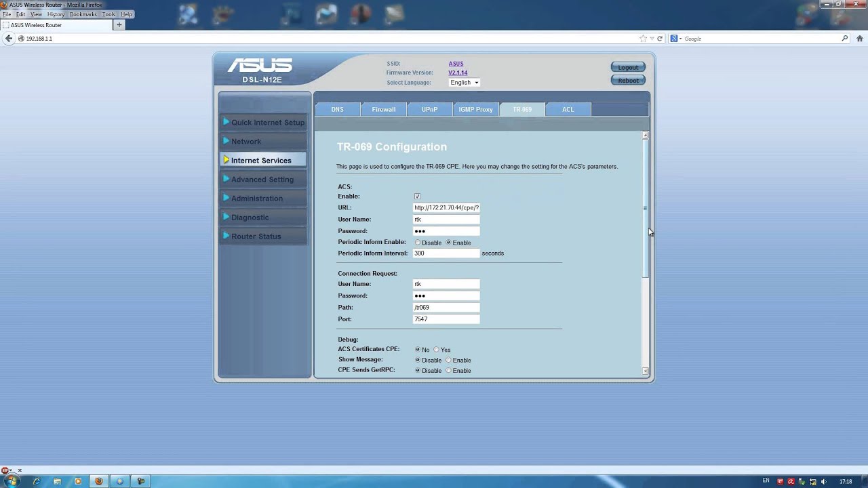Open Diagnostic in sidebar
Image resolution: width=868 pixels, height=488 pixels.
(263, 218)
